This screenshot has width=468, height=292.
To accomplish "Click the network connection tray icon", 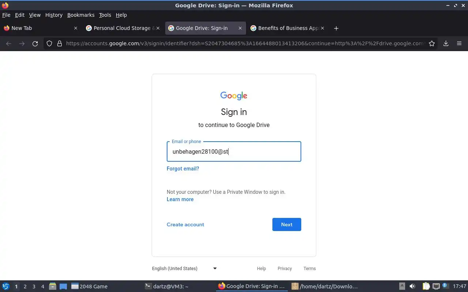I will coord(436,287).
